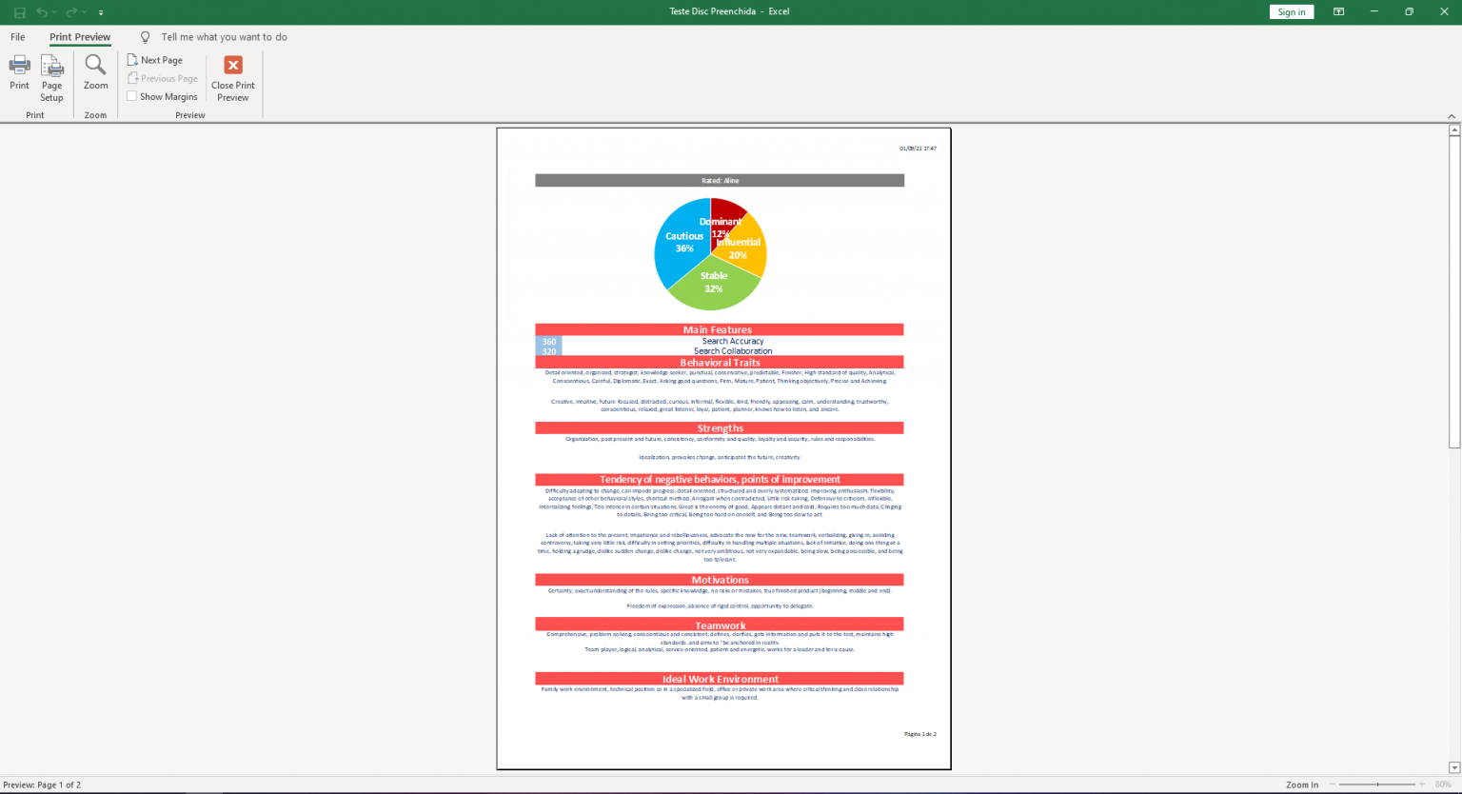The height and width of the screenshot is (794, 1462).
Task: Enable the Show Margins checkbox
Action: pyautogui.click(x=130, y=96)
